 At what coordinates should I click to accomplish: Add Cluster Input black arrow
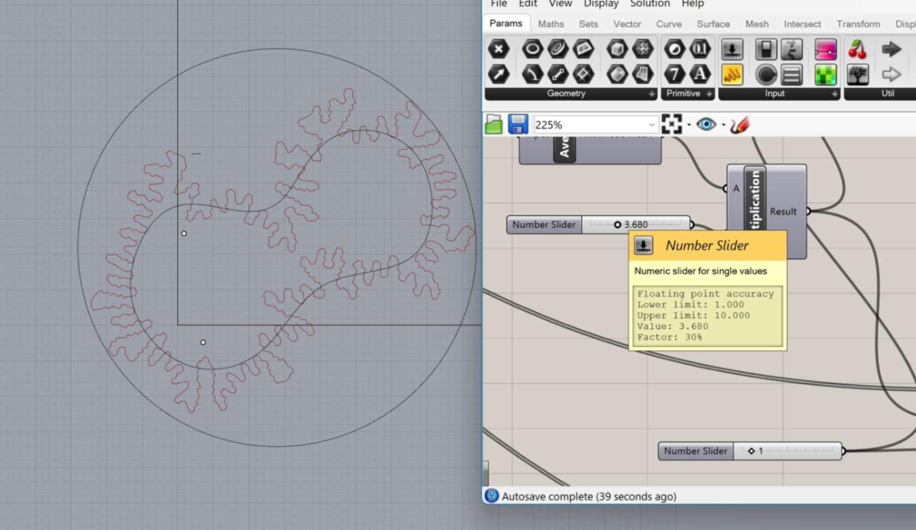pos(891,49)
